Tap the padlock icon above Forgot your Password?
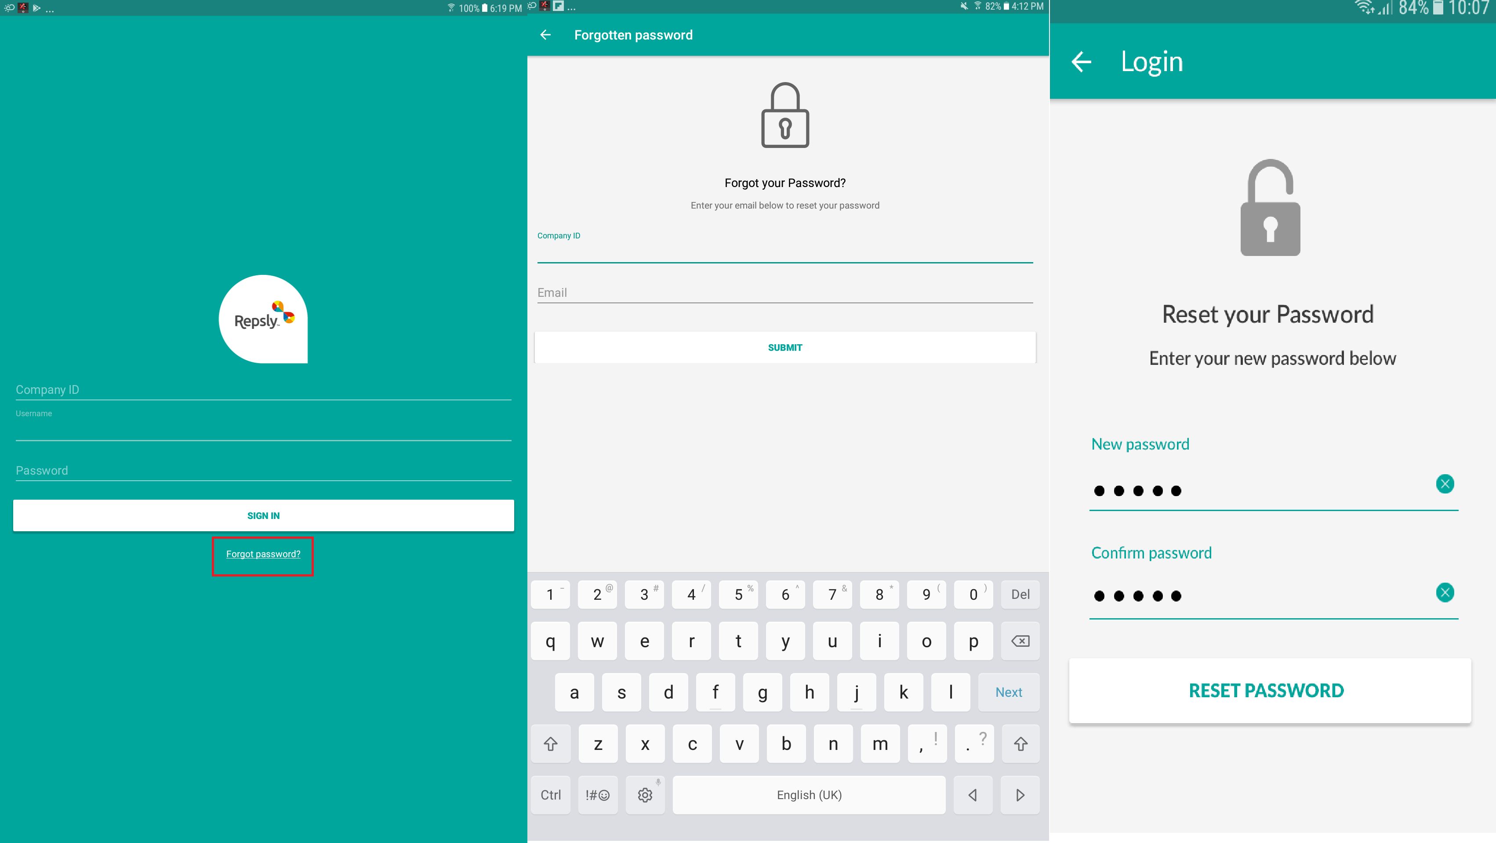Screen dimensions: 1496x843 (785, 115)
